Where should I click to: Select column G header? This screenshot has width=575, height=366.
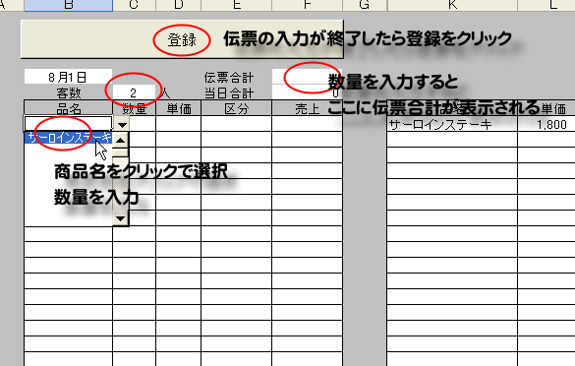point(365,5)
